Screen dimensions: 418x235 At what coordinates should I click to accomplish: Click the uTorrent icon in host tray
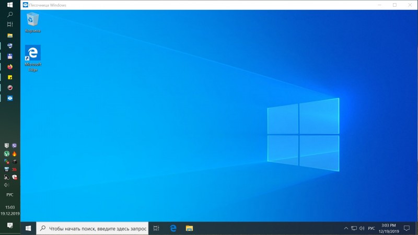click(x=7, y=154)
